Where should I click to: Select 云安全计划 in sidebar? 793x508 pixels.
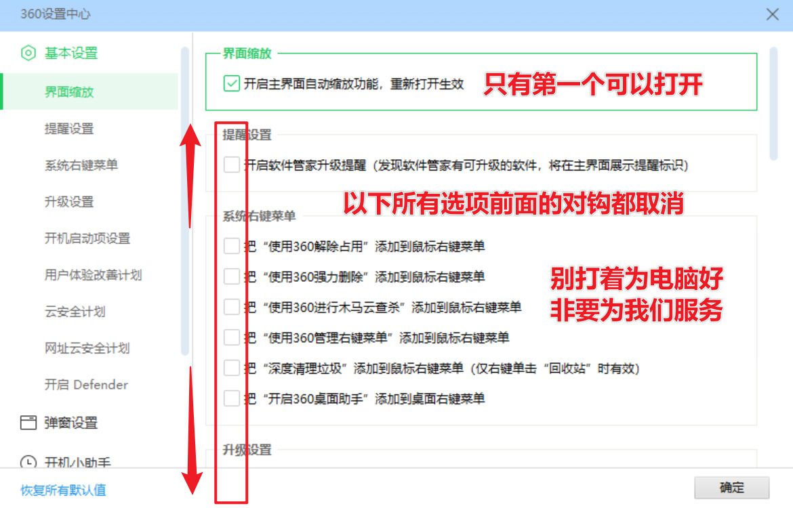coord(75,312)
